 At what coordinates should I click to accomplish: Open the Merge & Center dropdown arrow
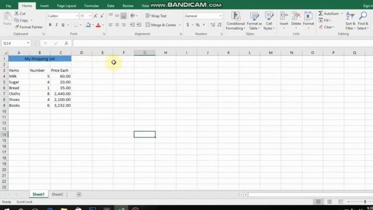point(180,24)
